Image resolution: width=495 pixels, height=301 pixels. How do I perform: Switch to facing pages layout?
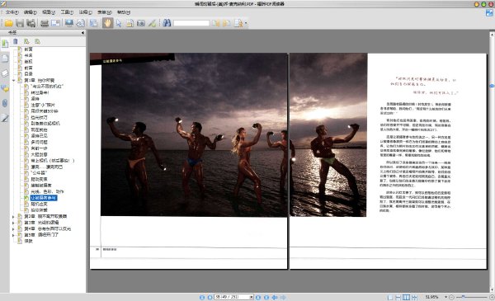click(x=406, y=297)
